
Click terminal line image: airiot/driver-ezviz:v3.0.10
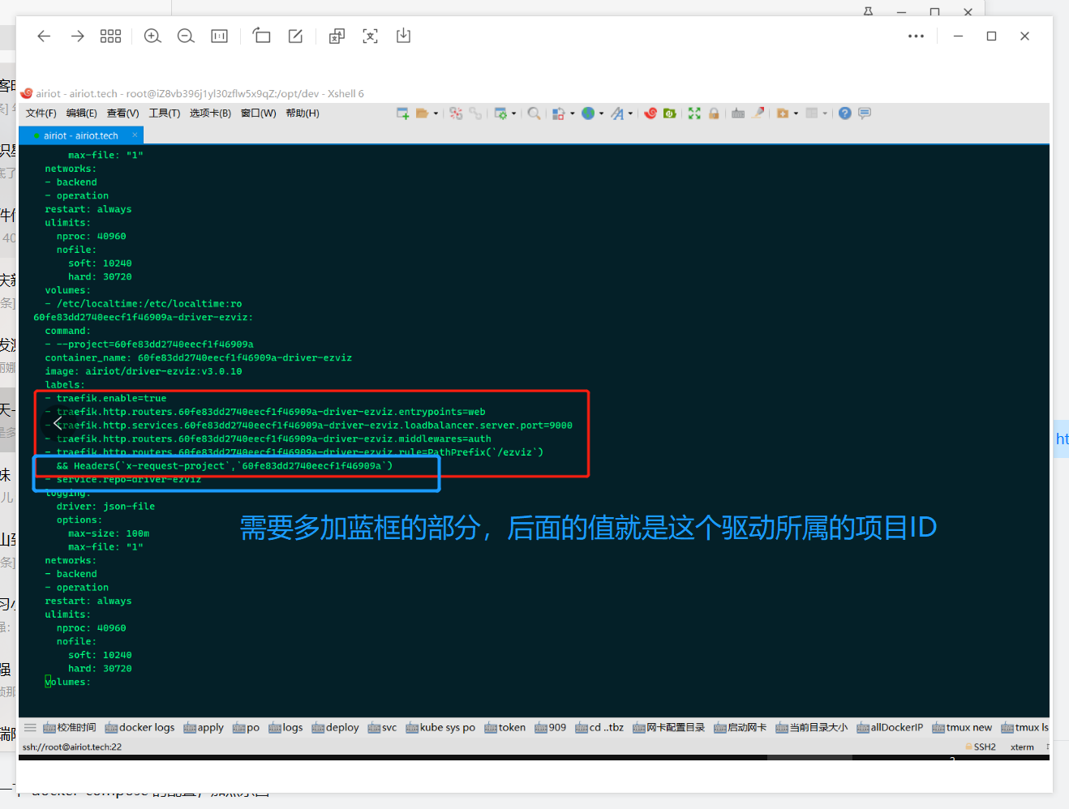(144, 371)
